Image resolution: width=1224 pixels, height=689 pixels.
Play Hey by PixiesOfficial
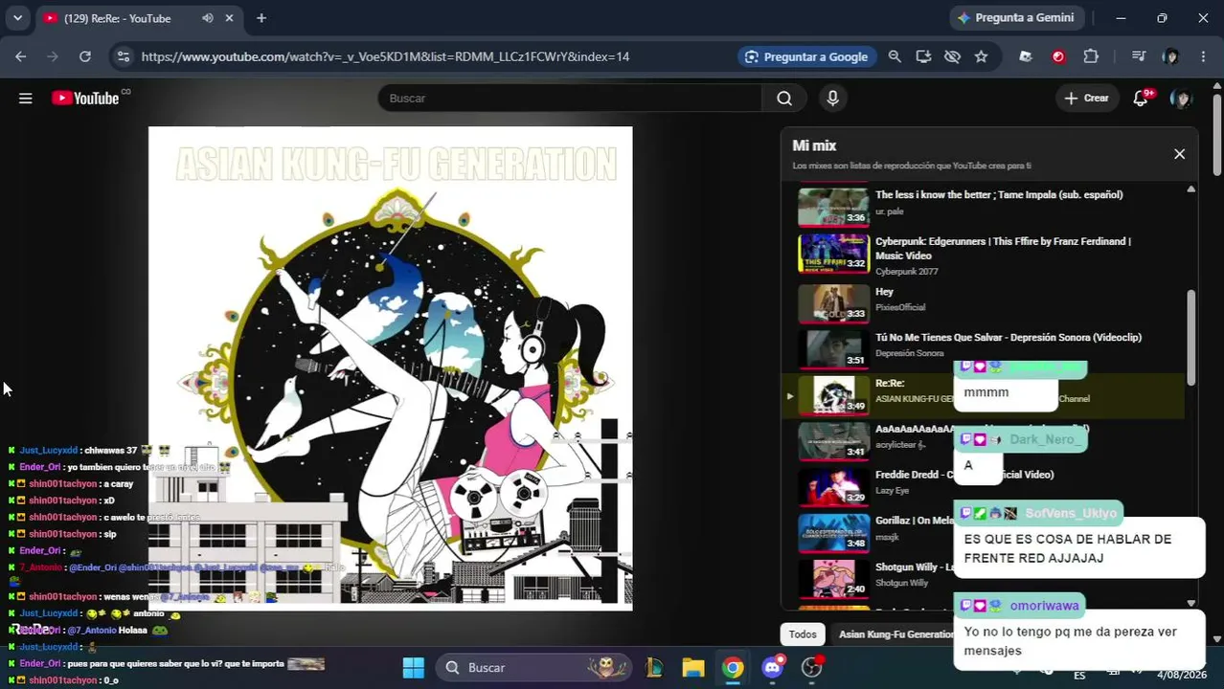[x=884, y=292]
